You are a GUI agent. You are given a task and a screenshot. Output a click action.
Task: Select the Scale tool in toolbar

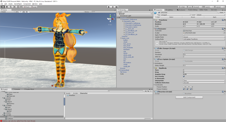click(x=14, y=7)
